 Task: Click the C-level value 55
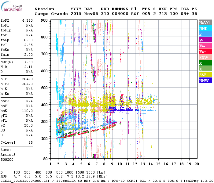(31, 142)
